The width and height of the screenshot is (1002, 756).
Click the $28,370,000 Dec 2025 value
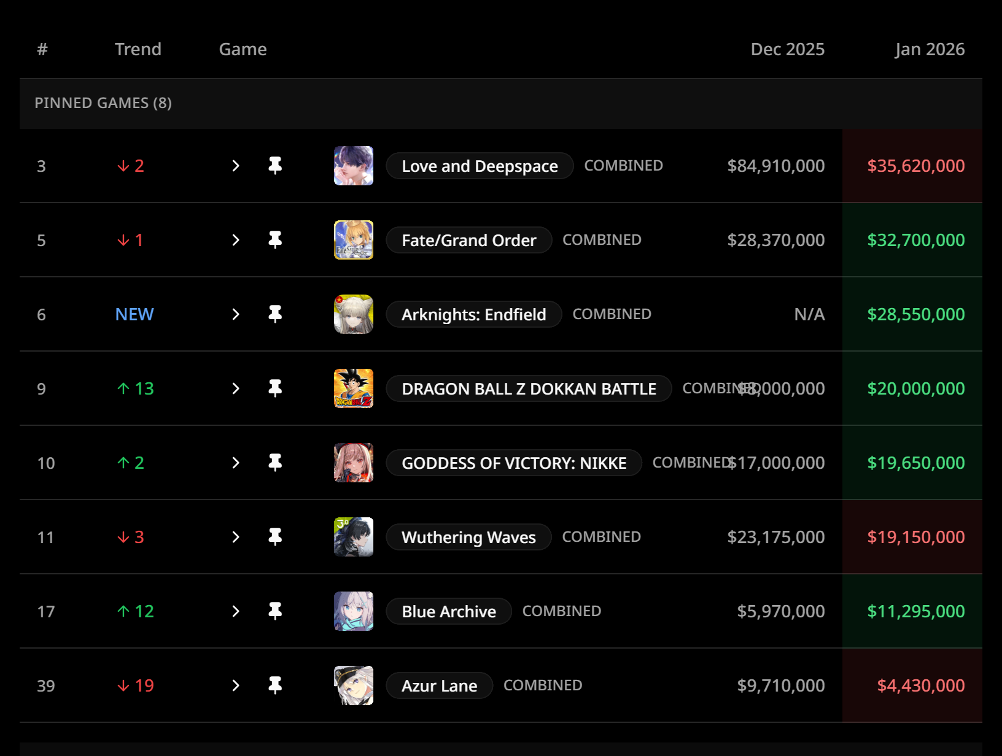776,240
